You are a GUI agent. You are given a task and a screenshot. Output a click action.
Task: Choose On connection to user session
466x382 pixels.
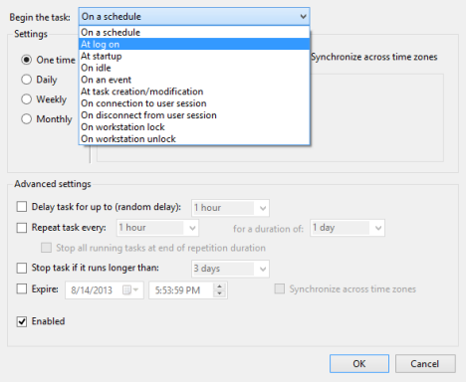click(x=194, y=103)
